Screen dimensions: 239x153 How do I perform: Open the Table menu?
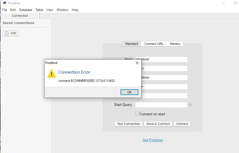39,10
